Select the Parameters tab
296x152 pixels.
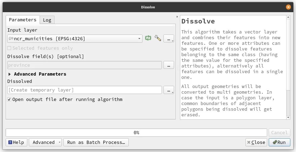(x=23, y=20)
